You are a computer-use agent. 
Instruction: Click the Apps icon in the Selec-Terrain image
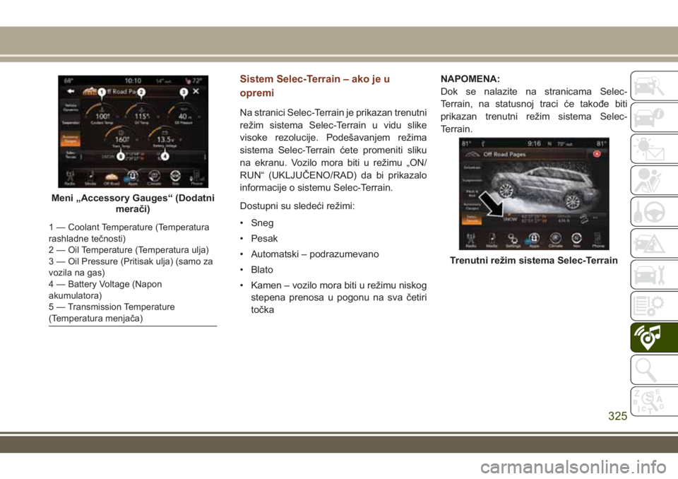coord(535,240)
